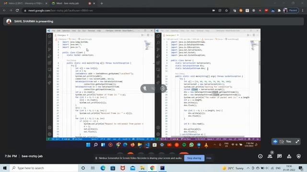Show hidden Windows tray icons chevron
The height and width of the screenshot is (172, 307).
248,168
